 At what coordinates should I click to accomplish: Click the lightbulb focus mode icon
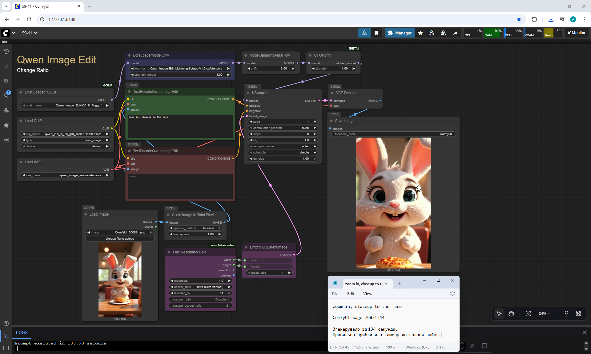pos(566,313)
